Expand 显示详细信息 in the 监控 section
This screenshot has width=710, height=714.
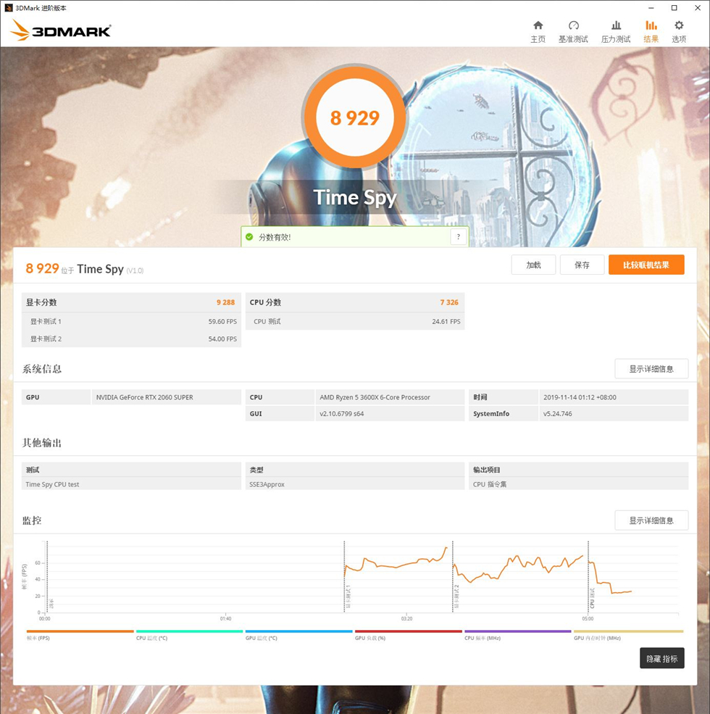651,520
